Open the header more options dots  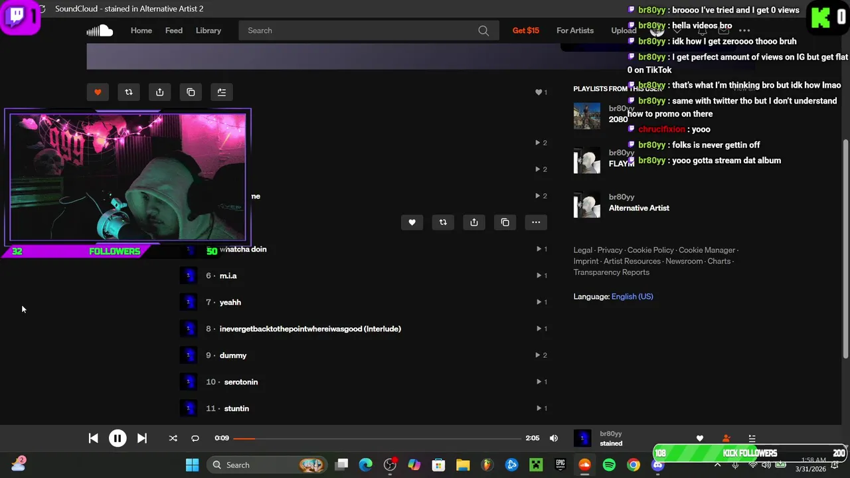[x=744, y=31]
